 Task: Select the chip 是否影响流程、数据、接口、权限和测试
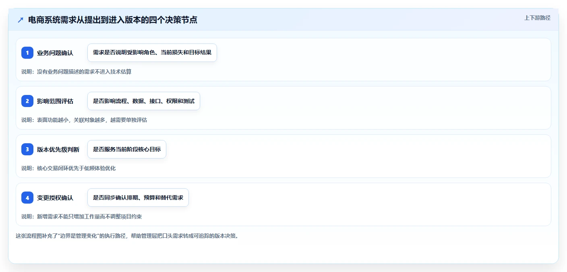pos(144,101)
